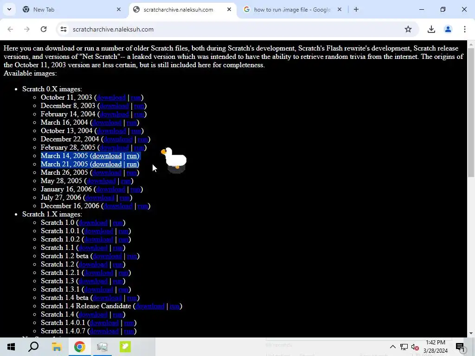Click the browser back arrow
The image size is (475, 356).
(x=10, y=29)
